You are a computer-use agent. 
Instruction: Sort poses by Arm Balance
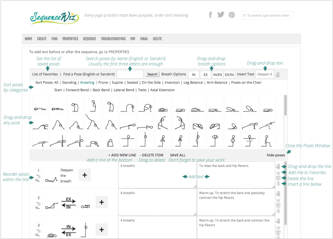tap(217, 82)
